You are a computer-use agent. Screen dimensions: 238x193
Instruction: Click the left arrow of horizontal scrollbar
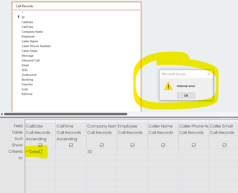coord(2,114)
